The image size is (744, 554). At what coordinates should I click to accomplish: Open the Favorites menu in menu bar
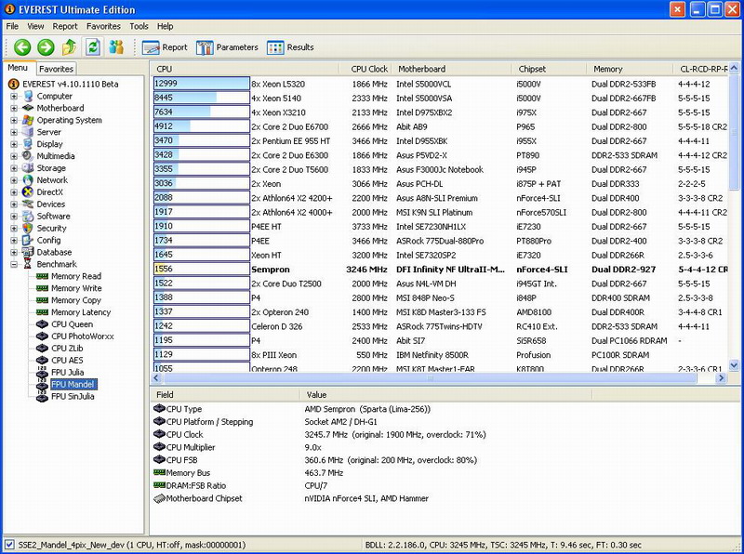tap(103, 27)
